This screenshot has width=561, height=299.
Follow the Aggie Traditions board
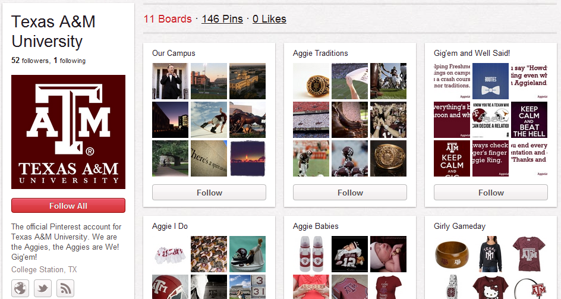coord(350,193)
